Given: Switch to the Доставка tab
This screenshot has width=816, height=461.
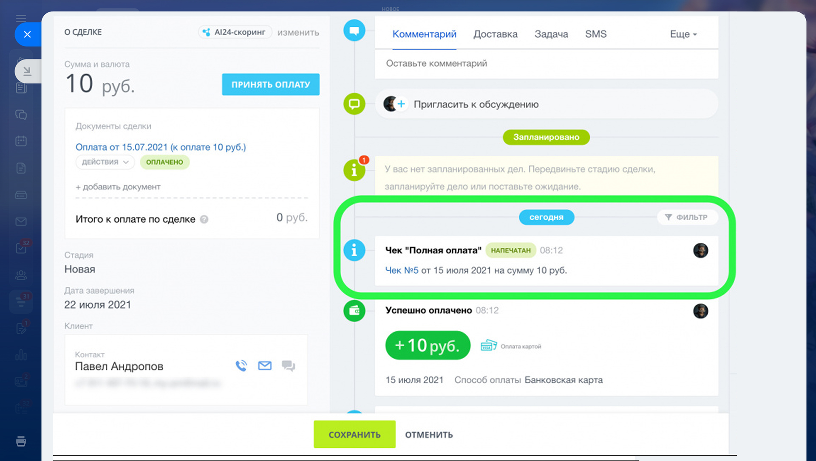Looking at the screenshot, I should [x=495, y=34].
